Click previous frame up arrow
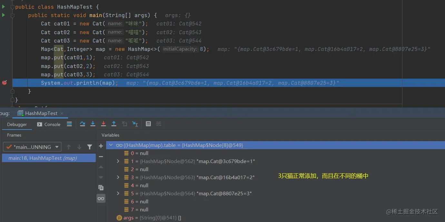The width and height of the screenshot is (445, 222). tap(69, 147)
